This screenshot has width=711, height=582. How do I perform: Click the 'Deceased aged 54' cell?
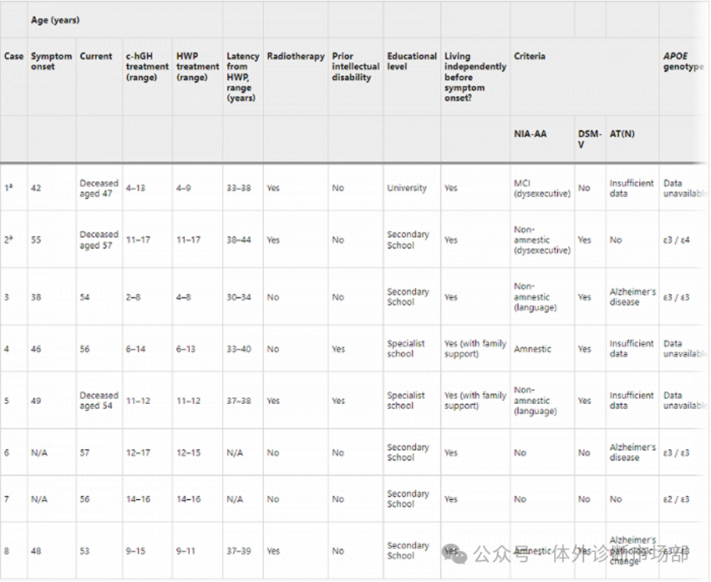(x=98, y=400)
